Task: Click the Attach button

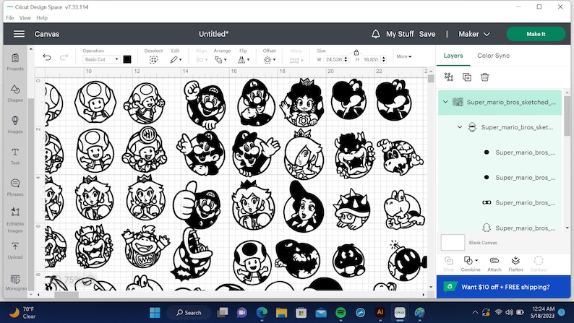Action: coord(494,264)
